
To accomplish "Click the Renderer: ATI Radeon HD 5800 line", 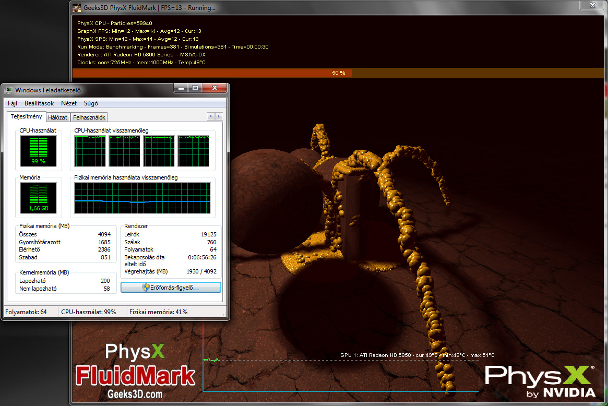I will click(x=141, y=55).
